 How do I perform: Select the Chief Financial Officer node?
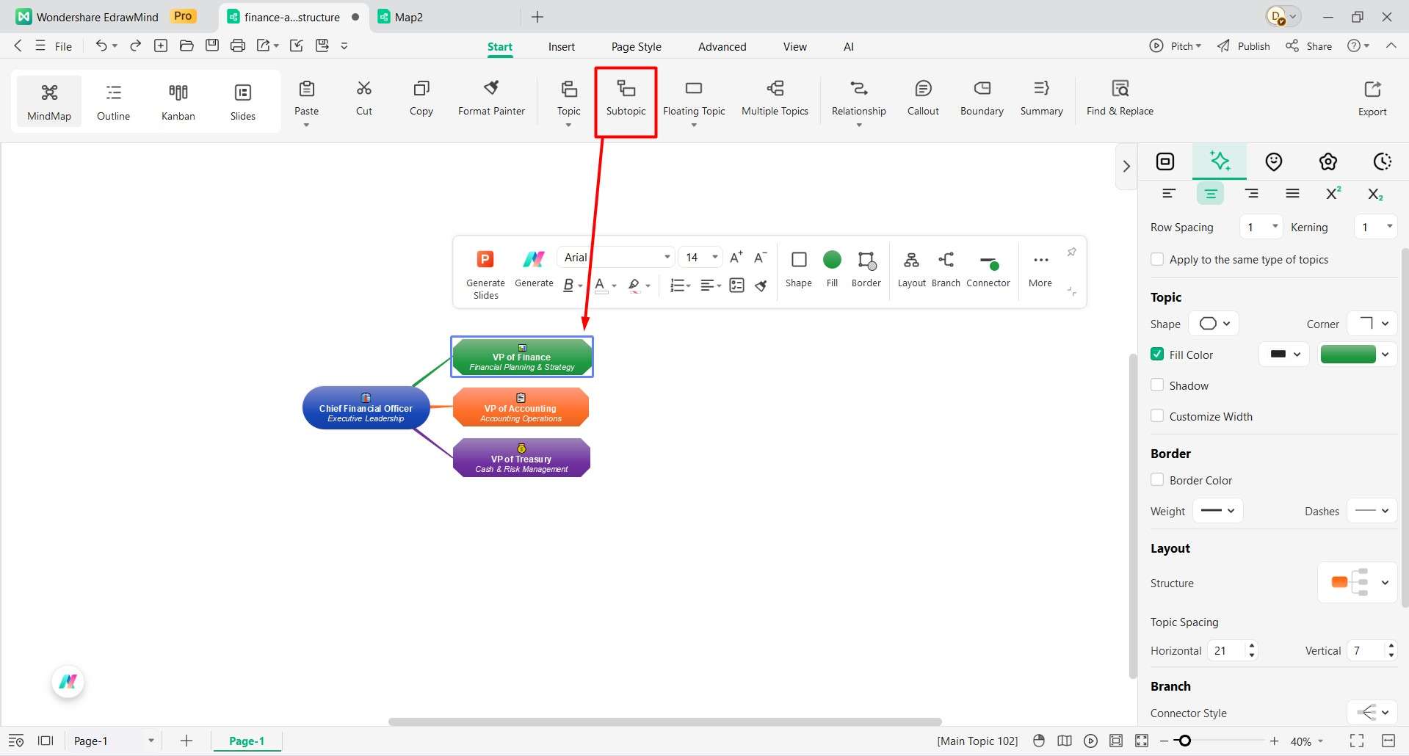(x=366, y=407)
